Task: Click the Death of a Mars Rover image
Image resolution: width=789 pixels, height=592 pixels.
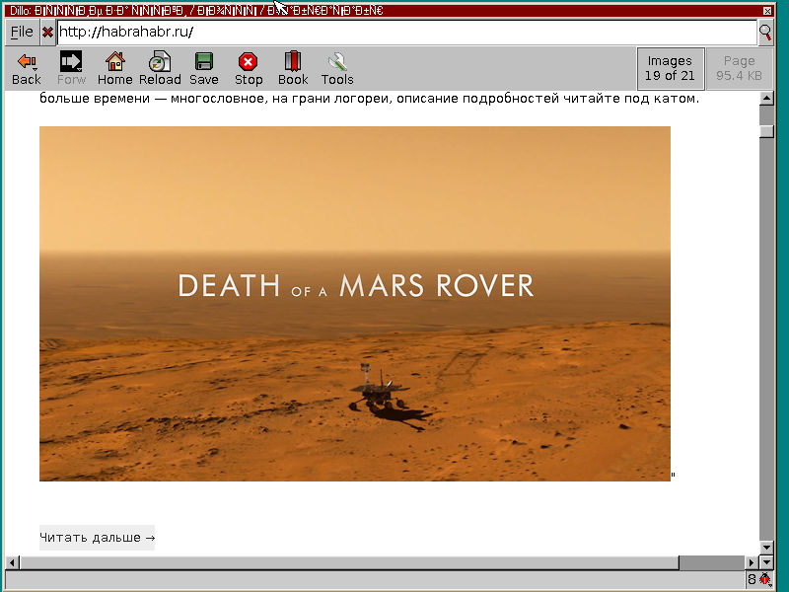Action: point(355,304)
